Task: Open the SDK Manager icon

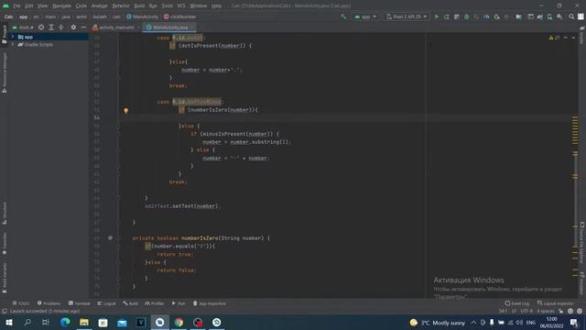Action: pos(559,16)
